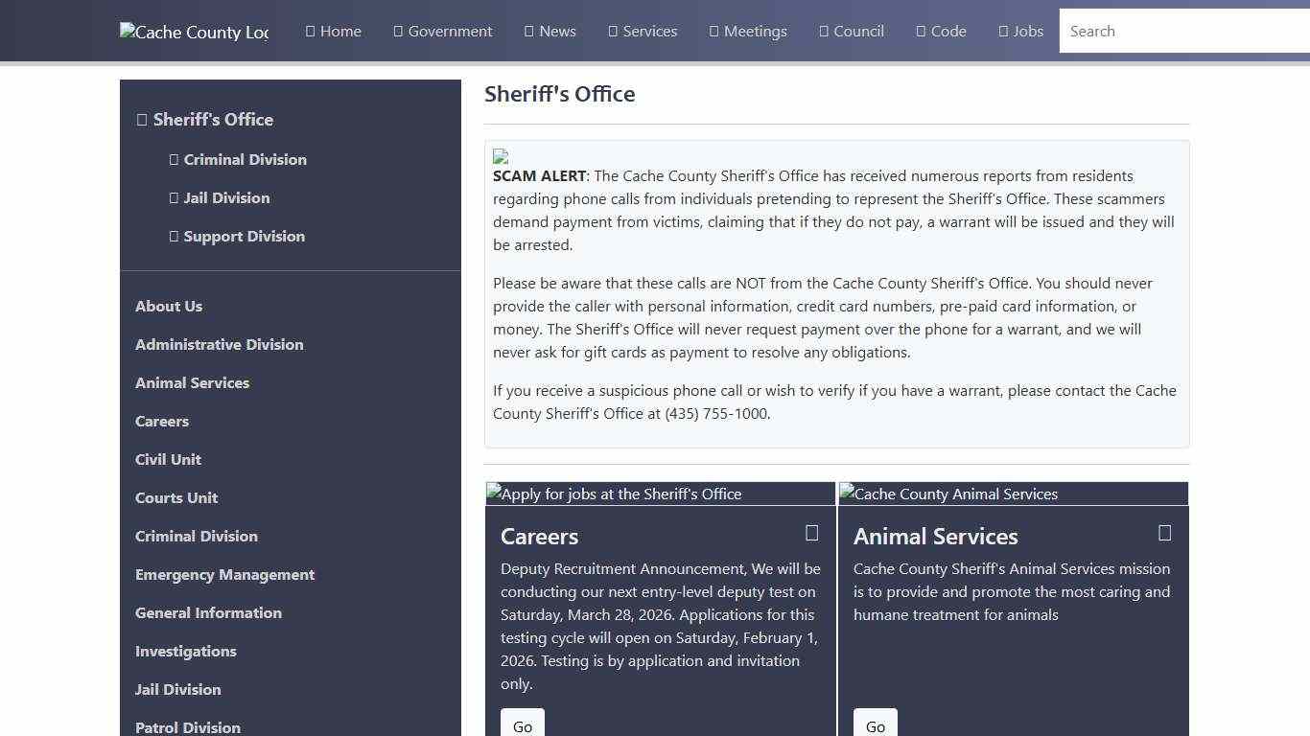This screenshot has height=736, width=1310.
Task: Open the About Us sidebar link
Action: 169,306
